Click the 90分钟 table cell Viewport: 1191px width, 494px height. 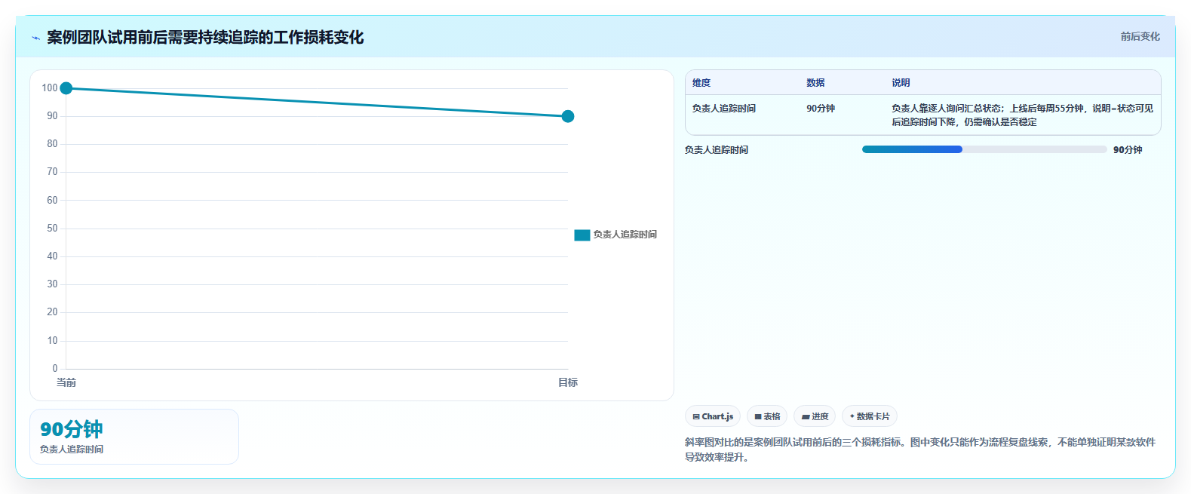pos(821,109)
